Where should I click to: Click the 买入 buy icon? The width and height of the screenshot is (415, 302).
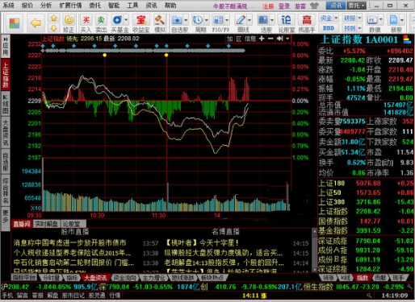tap(86, 23)
